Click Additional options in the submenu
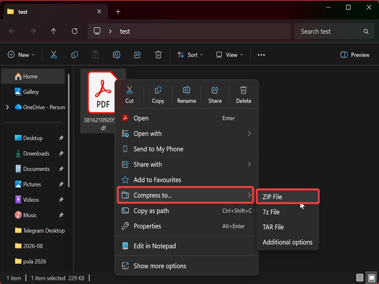 pos(288,242)
